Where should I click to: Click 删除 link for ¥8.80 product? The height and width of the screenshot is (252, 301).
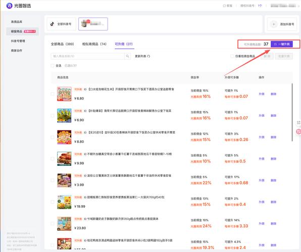point(273,137)
